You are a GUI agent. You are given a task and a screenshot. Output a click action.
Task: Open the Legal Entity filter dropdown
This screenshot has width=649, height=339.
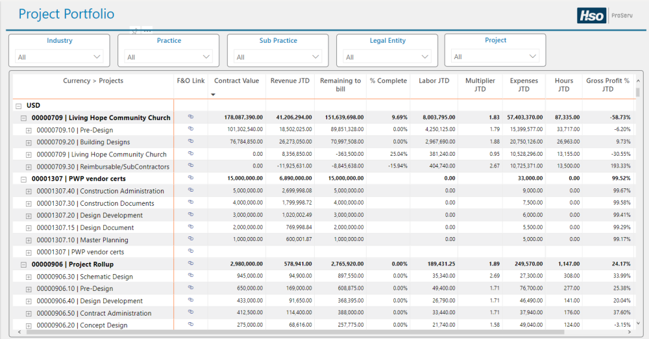[387, 57]
